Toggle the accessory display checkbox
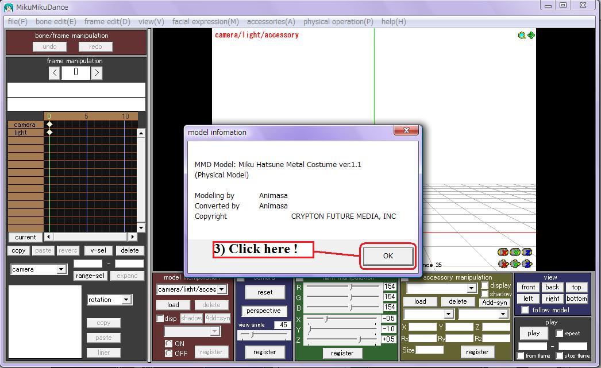601x368 pixels. coord(485,285)
